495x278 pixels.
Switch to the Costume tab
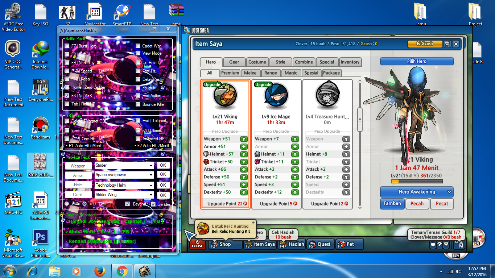pos(257,62)
